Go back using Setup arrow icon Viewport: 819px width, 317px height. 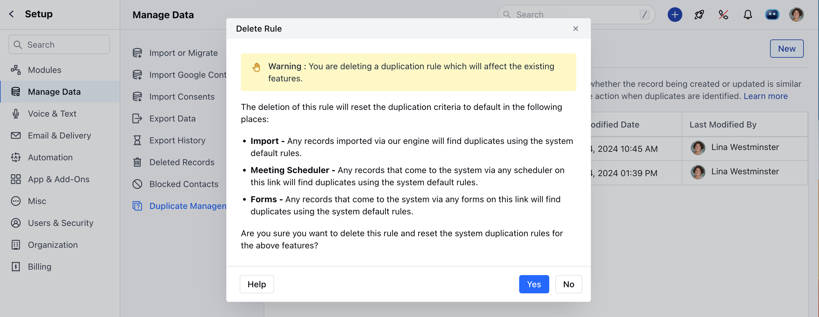[12, 14]
